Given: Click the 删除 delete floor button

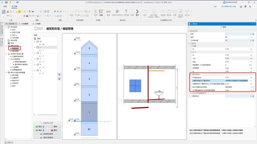Looking at the screenshot, I should 54,130.
